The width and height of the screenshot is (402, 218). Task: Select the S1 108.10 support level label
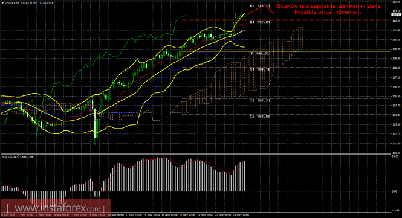[260, 69]
